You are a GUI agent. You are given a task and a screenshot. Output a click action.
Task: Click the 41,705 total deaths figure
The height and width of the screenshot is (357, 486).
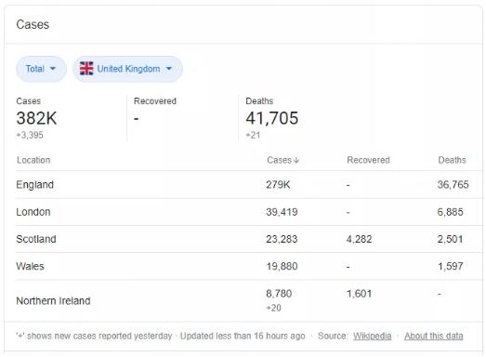[x=272, y=118]
